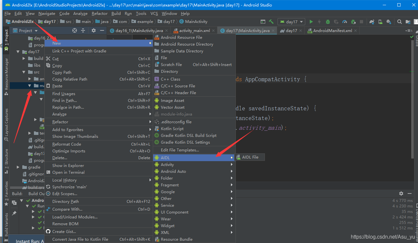
Task: Click the MainActivity breadcrumb in navigation bar
Action: (193, 22)
